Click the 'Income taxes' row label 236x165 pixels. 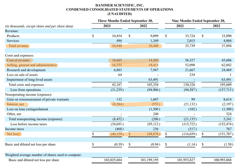point(14,129)
